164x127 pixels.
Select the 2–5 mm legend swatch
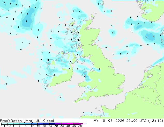click(x=22, y=124)
